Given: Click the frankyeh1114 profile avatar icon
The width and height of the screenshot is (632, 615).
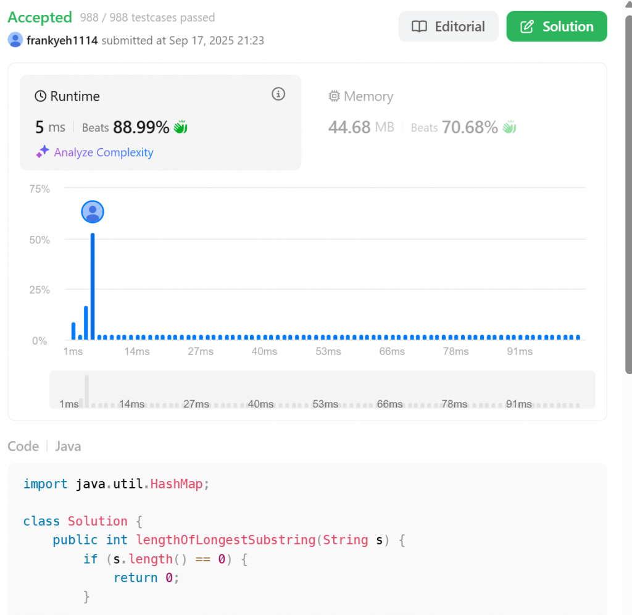Looking at the screenshot, I should [15, 41].
